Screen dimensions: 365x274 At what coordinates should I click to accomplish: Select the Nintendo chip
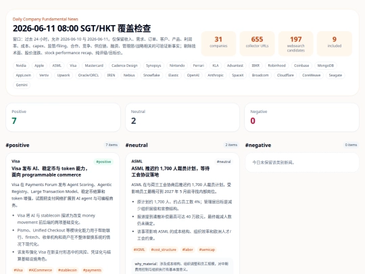coord(177,66)
